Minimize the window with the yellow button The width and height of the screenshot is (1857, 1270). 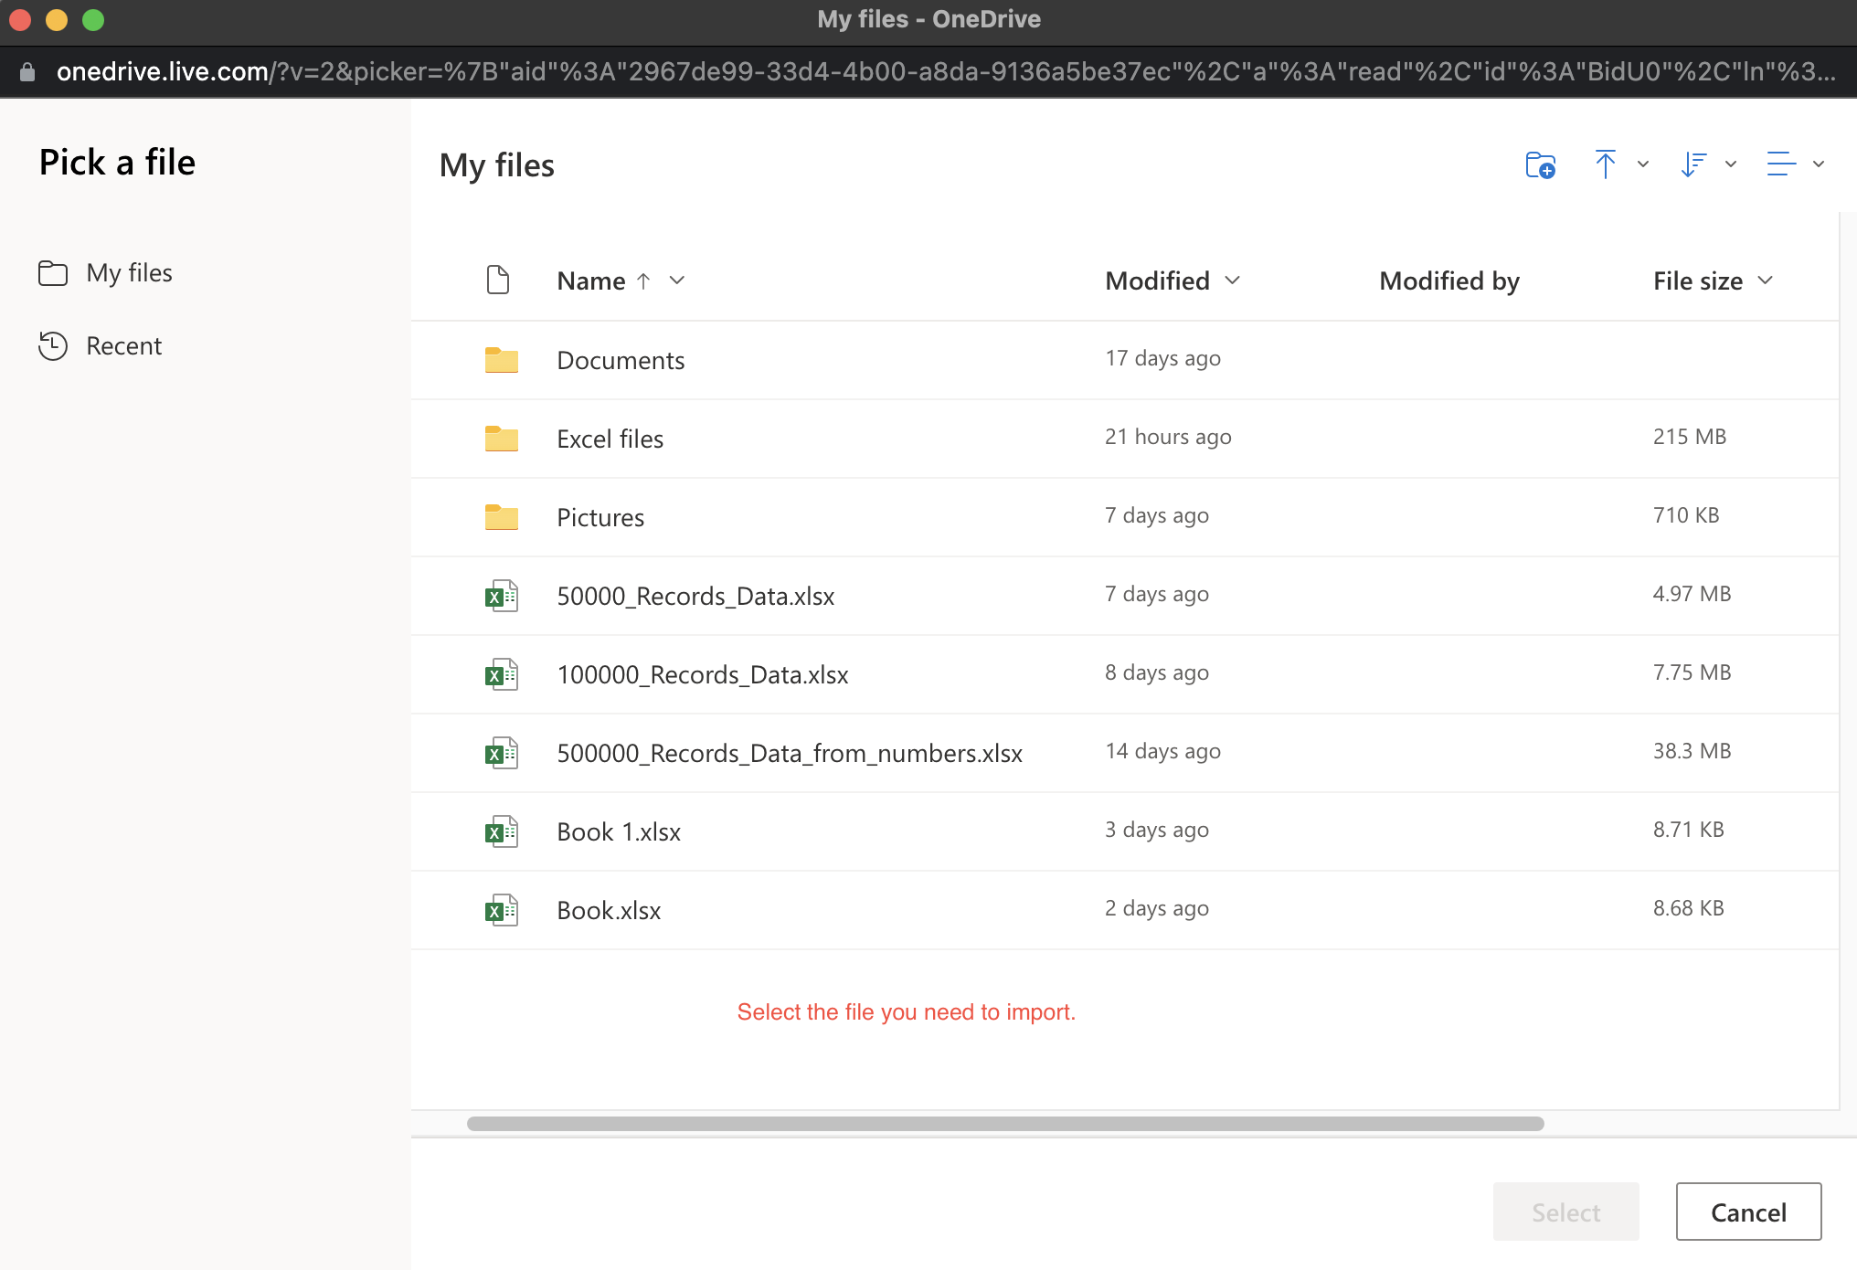(57, 19)
